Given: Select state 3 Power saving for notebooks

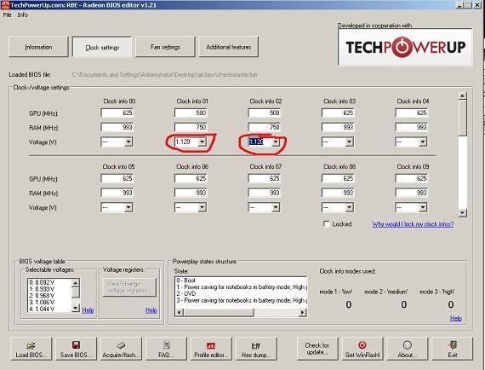Looking at the screenshot, I should [x=242, y=300].
